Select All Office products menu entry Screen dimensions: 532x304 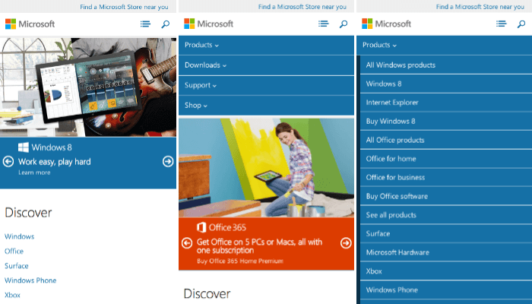[x=446, y=140]
